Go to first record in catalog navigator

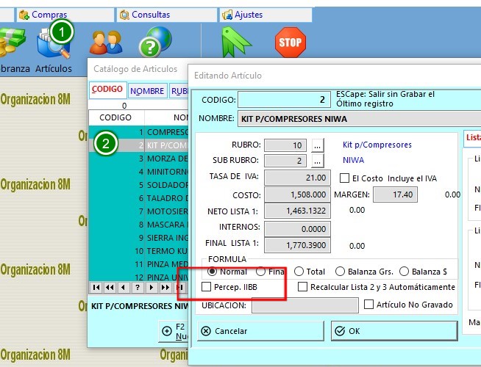coord(96,288)
